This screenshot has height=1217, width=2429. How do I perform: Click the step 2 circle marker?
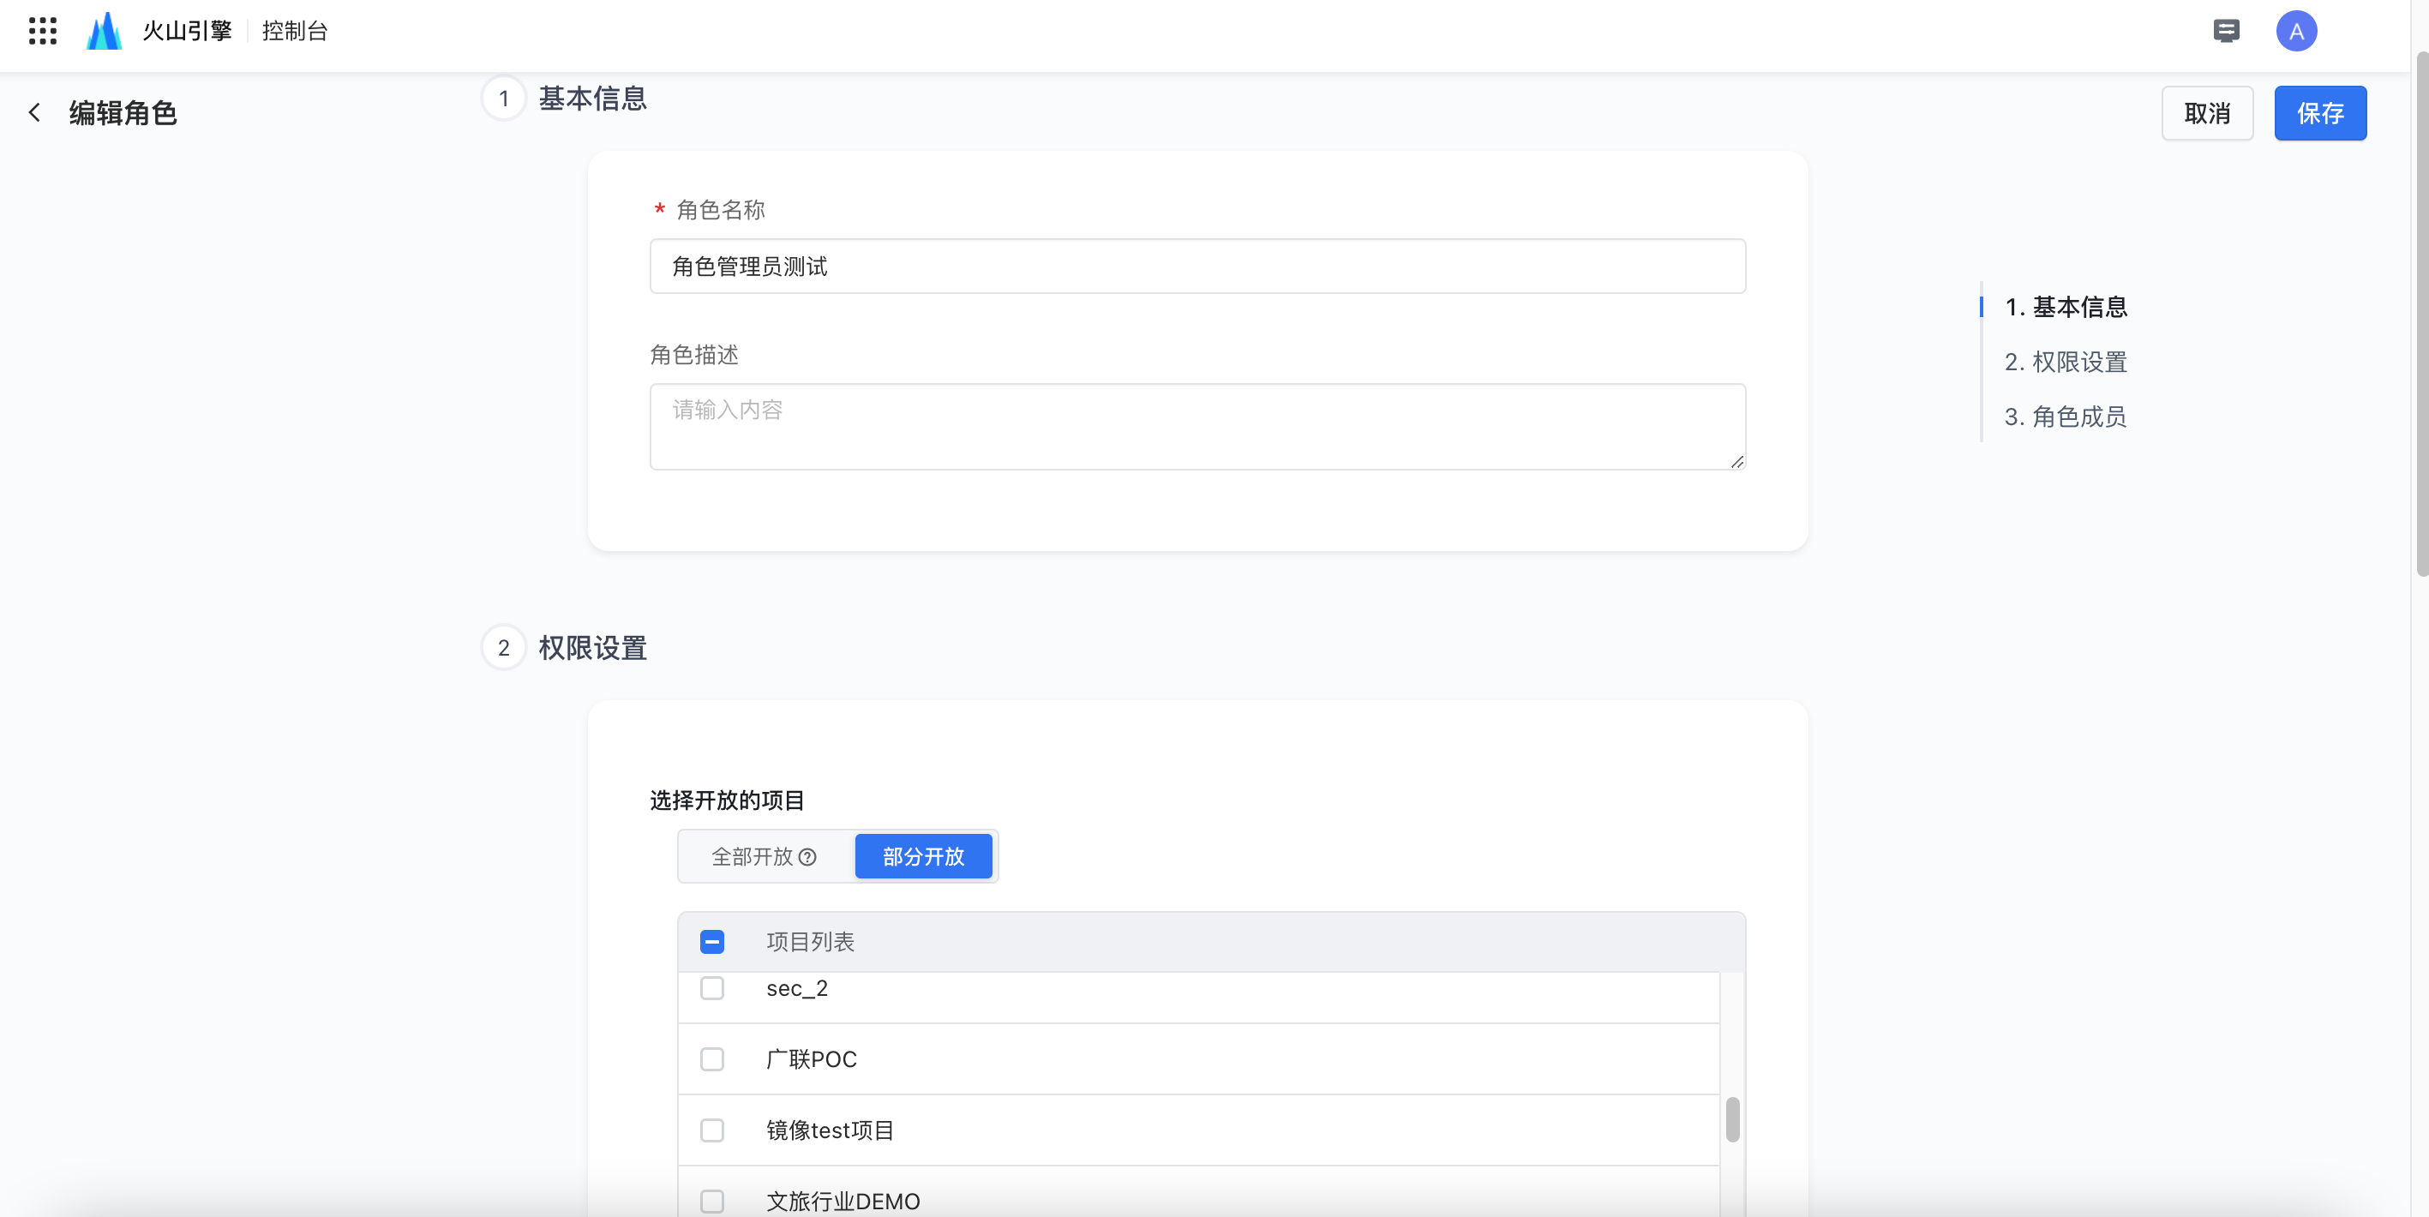503,648
